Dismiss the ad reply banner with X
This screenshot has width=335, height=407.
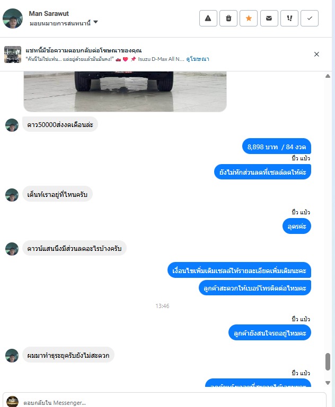pos(316,55)
